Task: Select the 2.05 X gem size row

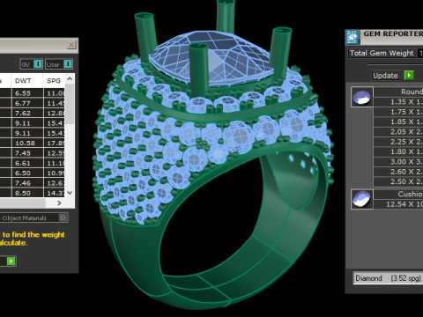Action: point(398,132)
